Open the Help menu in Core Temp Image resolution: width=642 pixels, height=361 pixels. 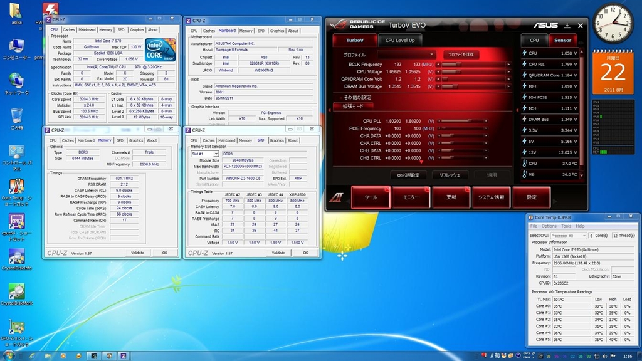580,226
